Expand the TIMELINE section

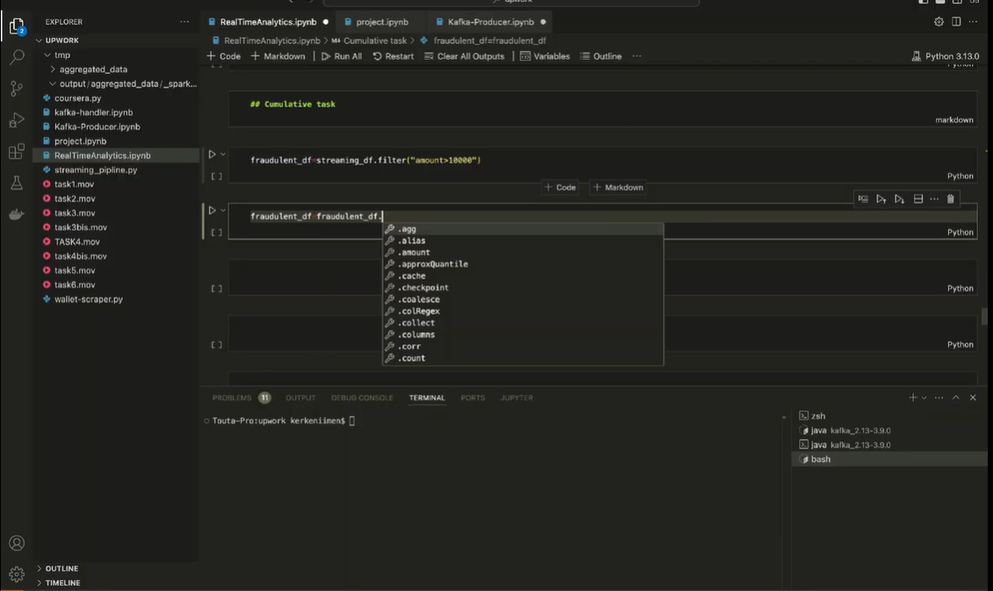click(x=62, y=582)
